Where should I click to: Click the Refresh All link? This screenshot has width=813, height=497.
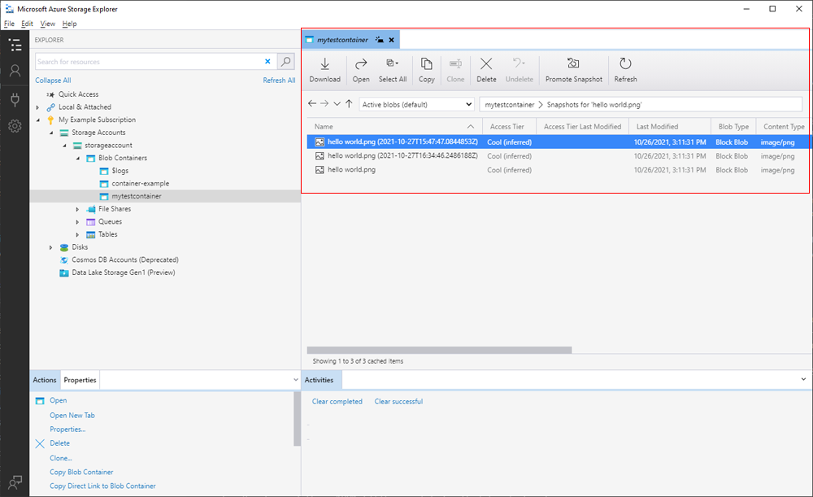coord(279,81)
